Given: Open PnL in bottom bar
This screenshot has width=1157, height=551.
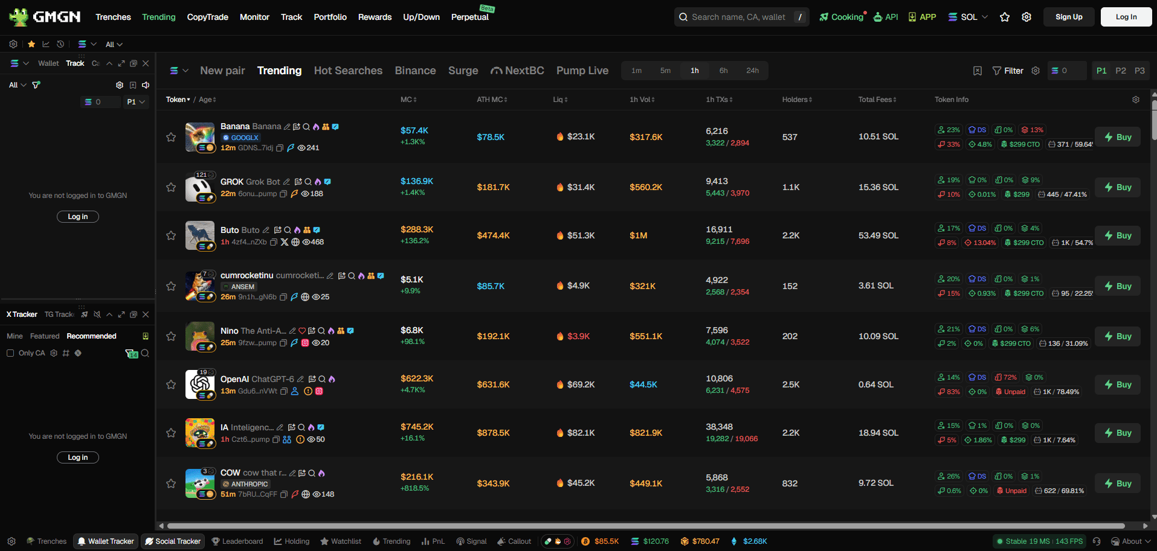Looking at the screenshot, I should click(x=433, y=541).
